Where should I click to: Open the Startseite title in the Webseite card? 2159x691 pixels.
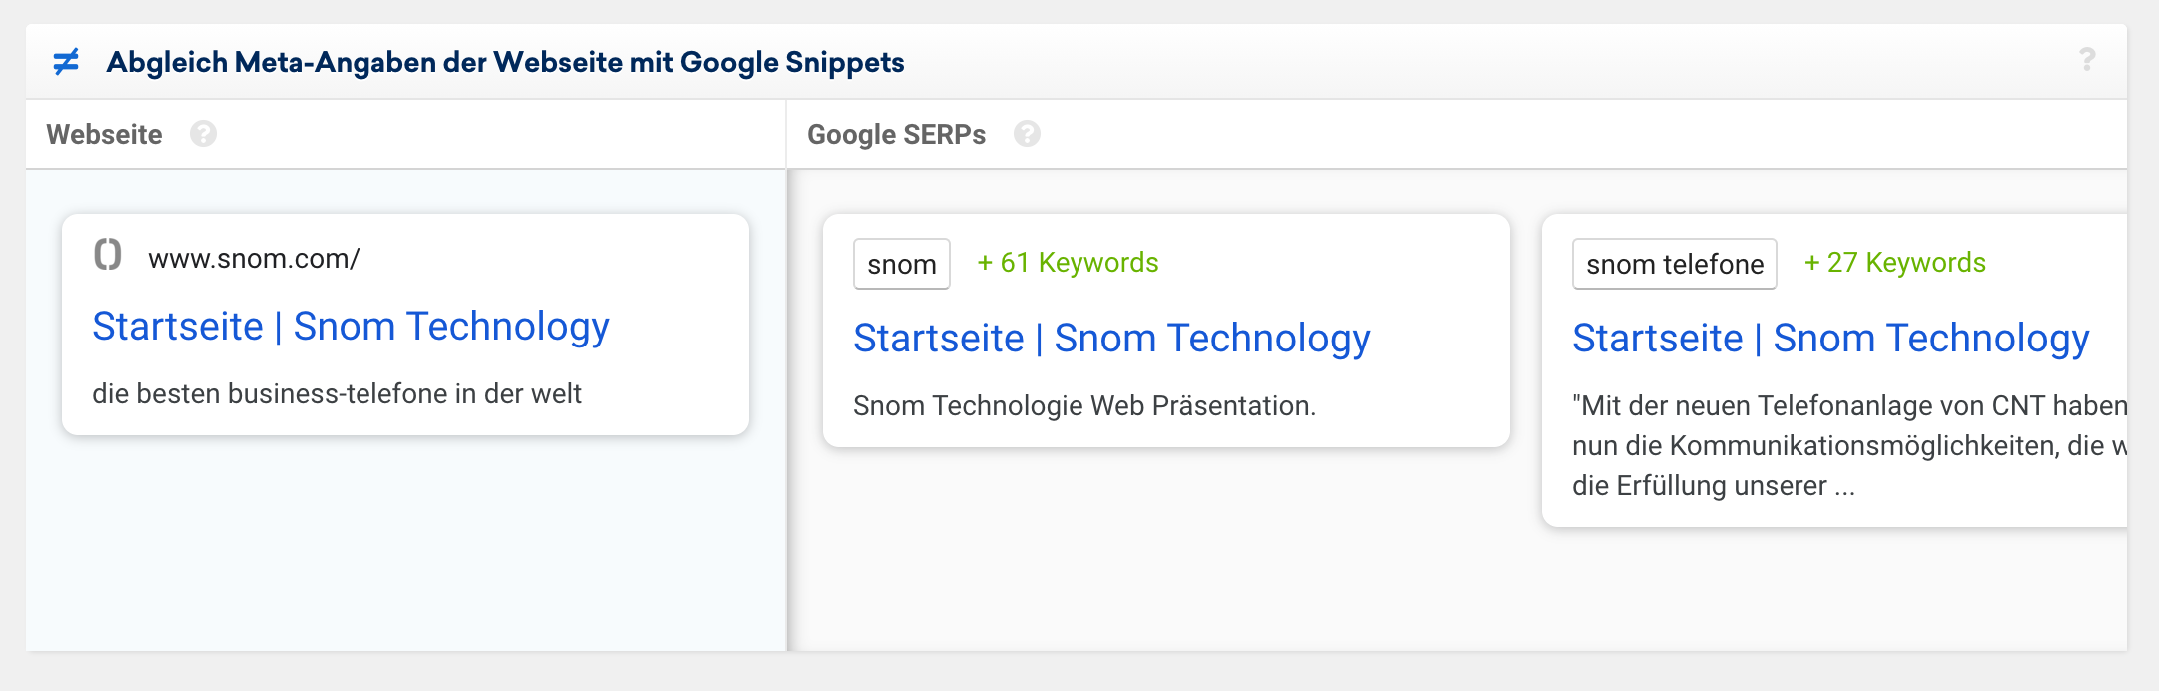click(351, 327)
